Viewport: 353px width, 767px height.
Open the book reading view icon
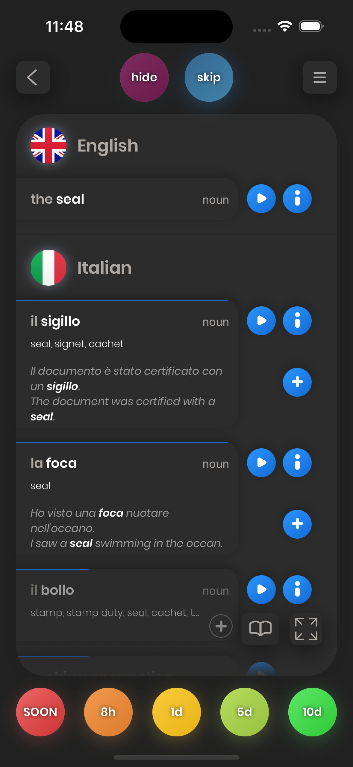pyautogui.click(x=260, y=629)
